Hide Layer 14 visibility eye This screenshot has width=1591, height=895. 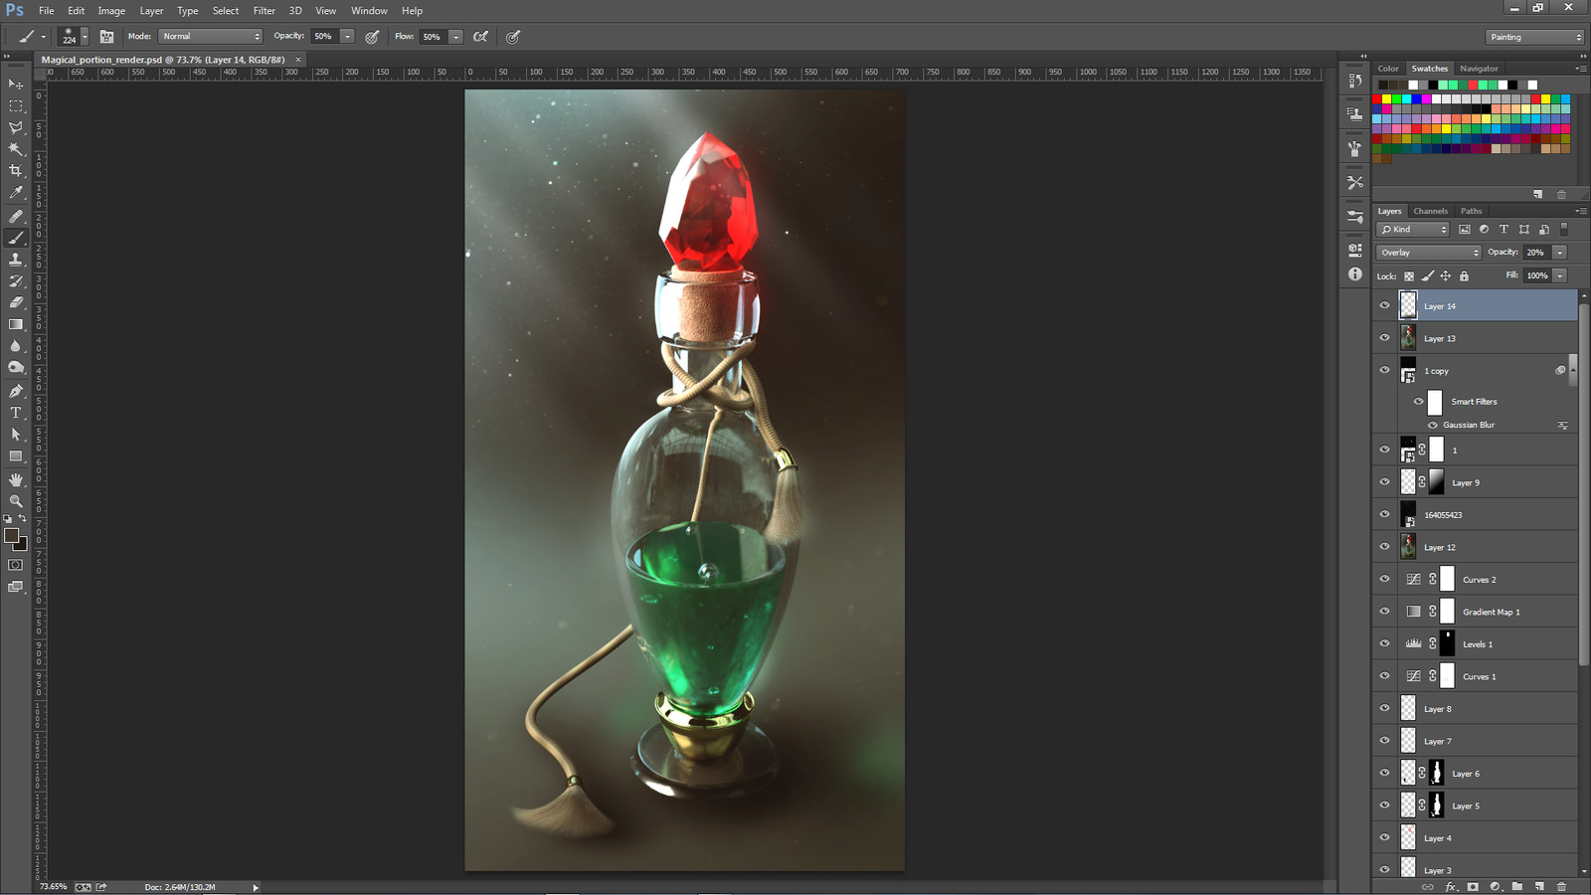point(1384,305)
